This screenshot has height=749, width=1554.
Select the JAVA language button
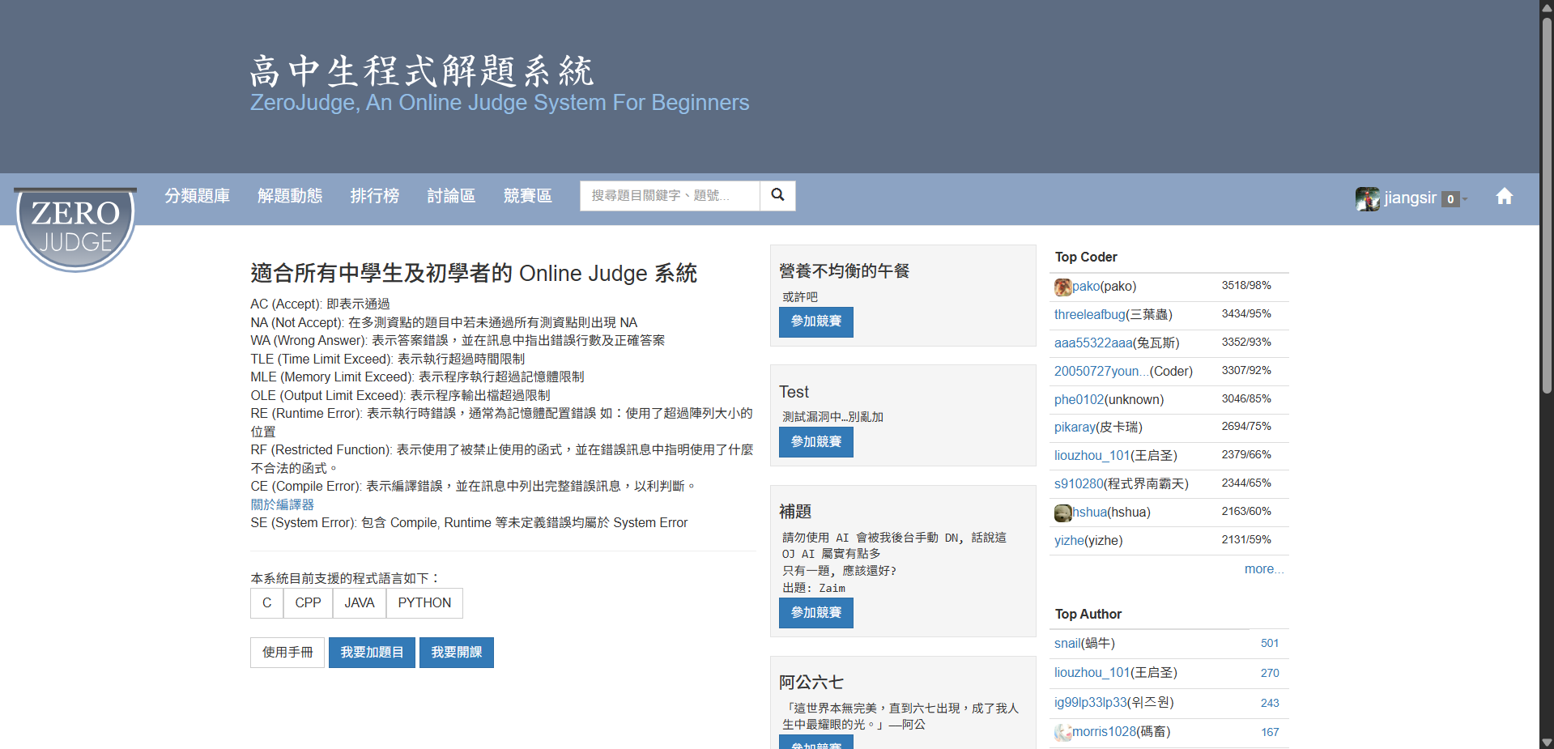pos(360,603)
